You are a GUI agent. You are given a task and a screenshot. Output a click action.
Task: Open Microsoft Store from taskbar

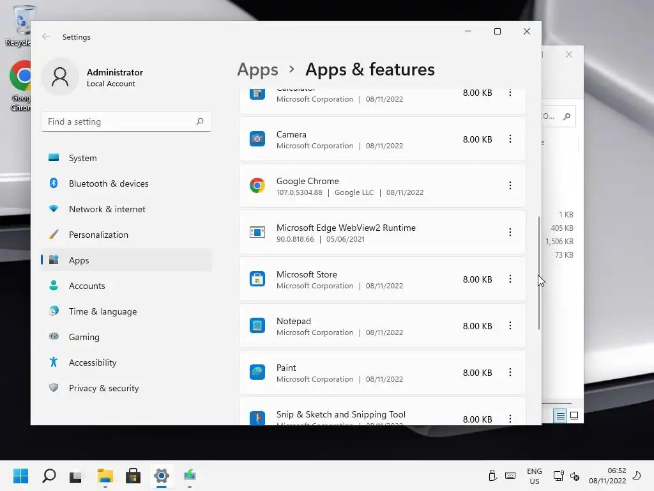coord(133,476)
